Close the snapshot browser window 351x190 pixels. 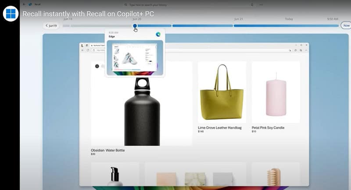pyautogui.click(x=306, y=45)
